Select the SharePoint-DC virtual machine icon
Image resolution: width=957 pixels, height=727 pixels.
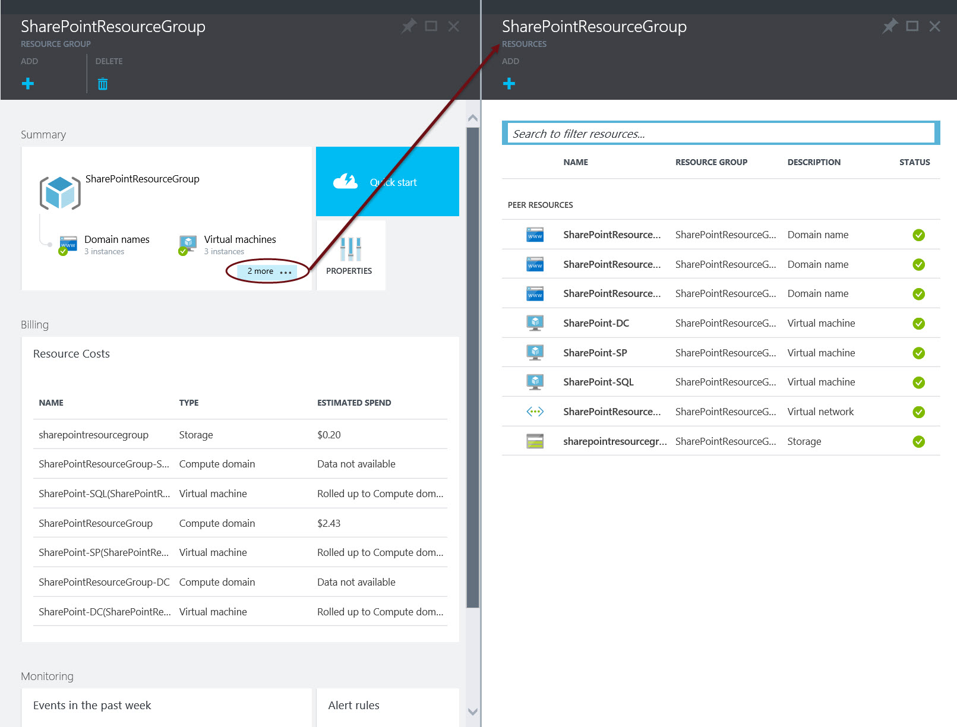535,323
